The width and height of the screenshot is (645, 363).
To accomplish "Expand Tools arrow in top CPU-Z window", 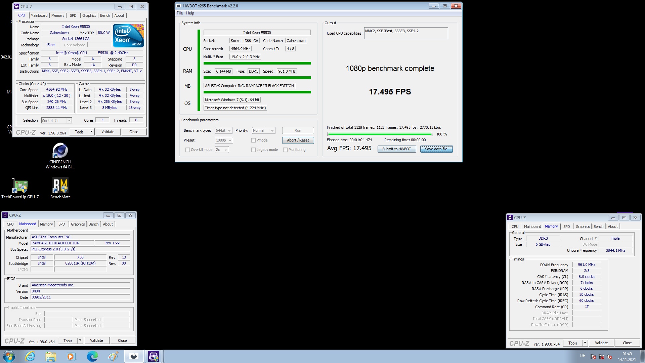I will 91,132.
